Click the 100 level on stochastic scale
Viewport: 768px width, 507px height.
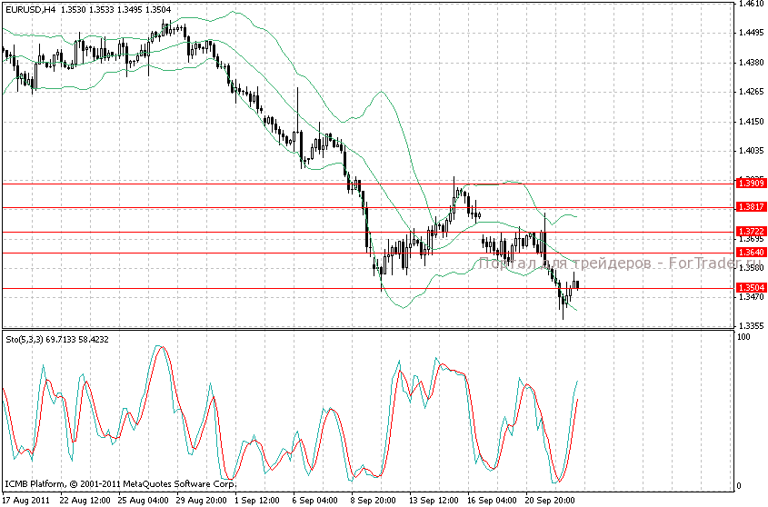click(x=743, y=337)
